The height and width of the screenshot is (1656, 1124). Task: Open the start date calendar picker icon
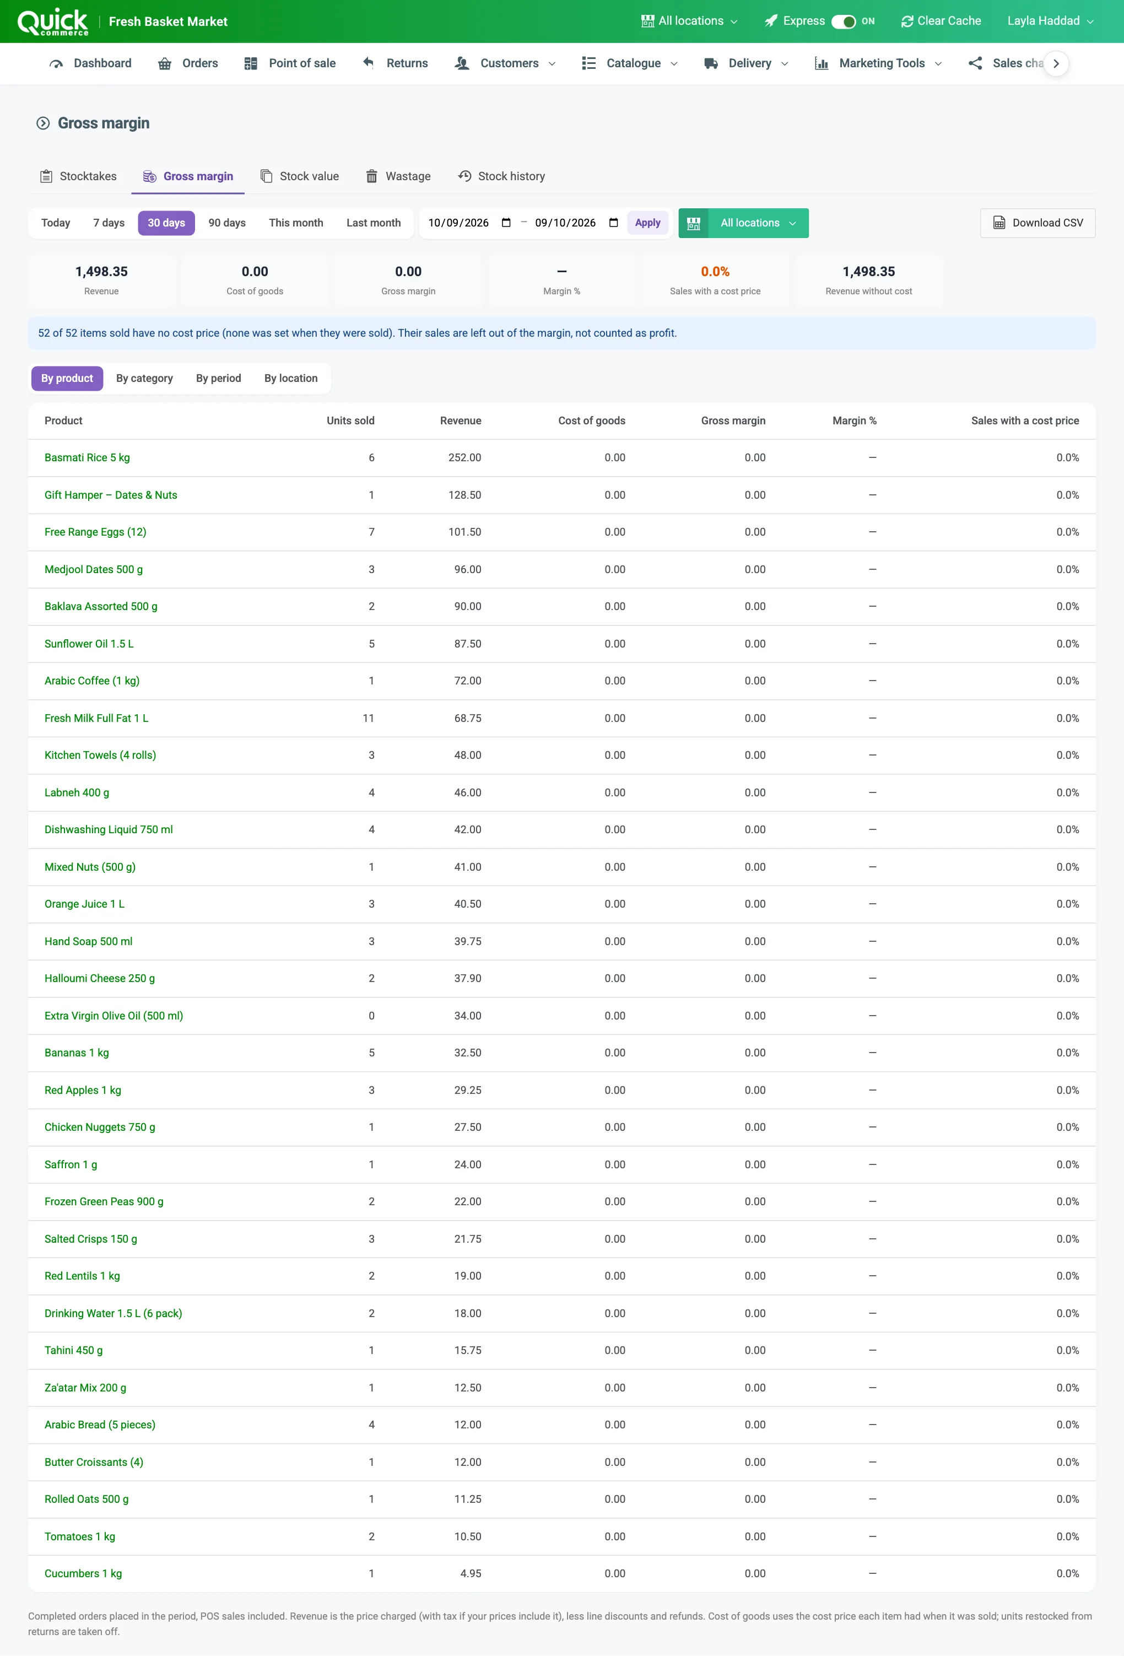pos(506,223)
